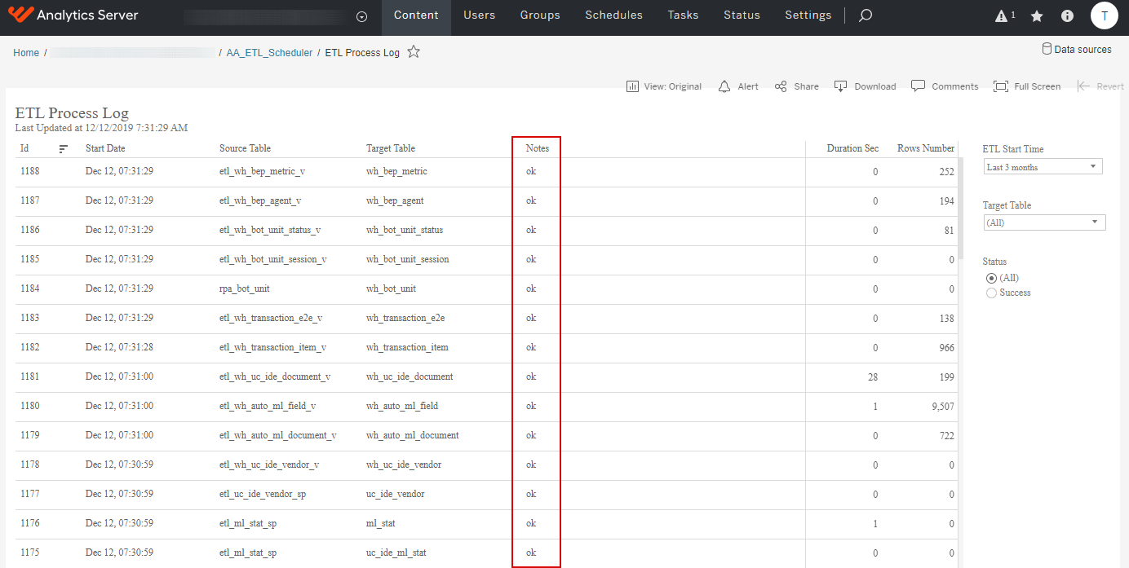
Task: Select target wh_uc_ide_vendor
Action: [x=404, y=465]
